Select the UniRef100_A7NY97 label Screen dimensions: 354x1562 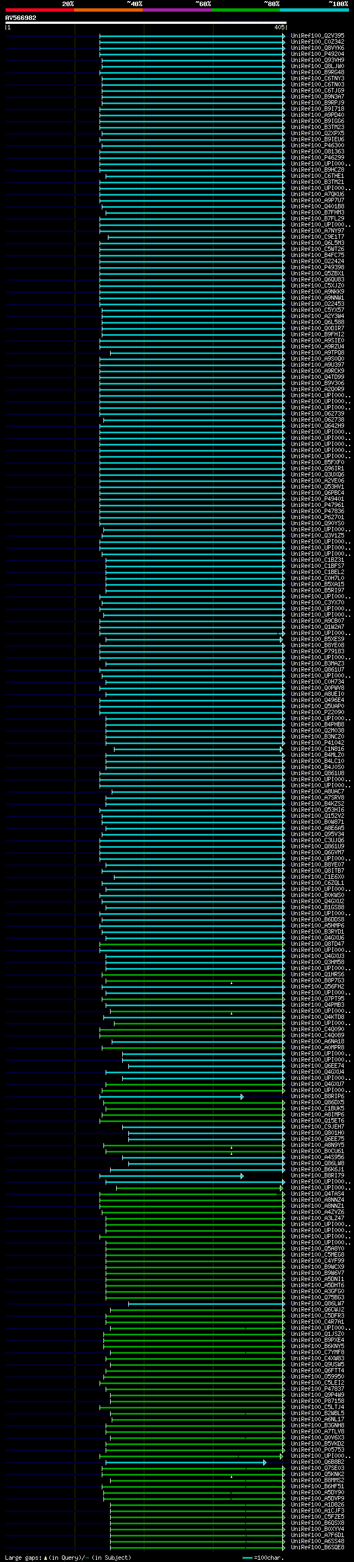pos(317,231)
